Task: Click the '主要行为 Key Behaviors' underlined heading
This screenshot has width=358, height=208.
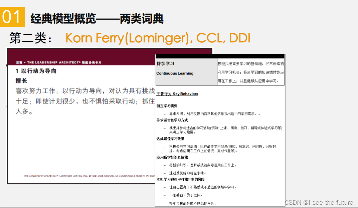Action: click(177, 94)
